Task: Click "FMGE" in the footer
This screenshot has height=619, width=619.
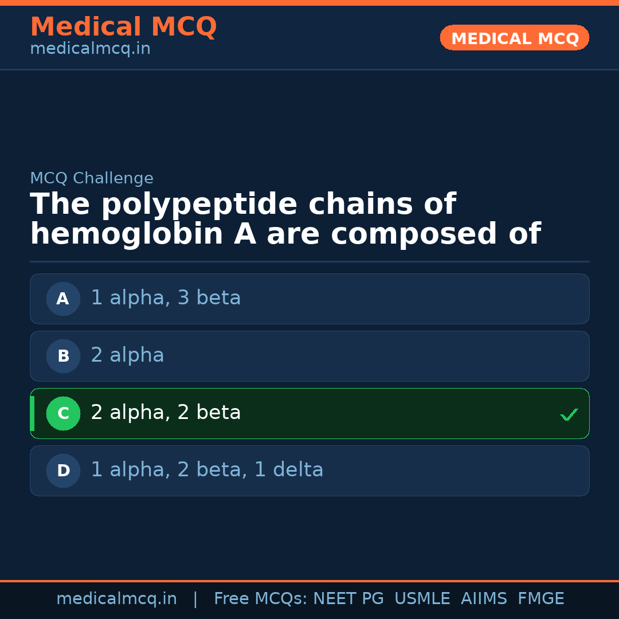Action: click(541, 599)
